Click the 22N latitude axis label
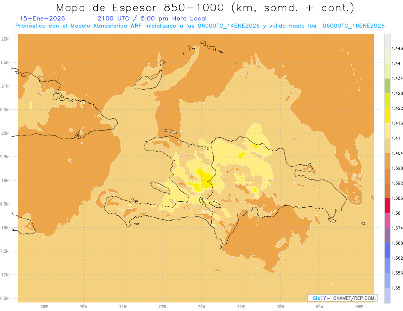The height and width of the screenshot is (311, 403). click(x=5, y=39)
